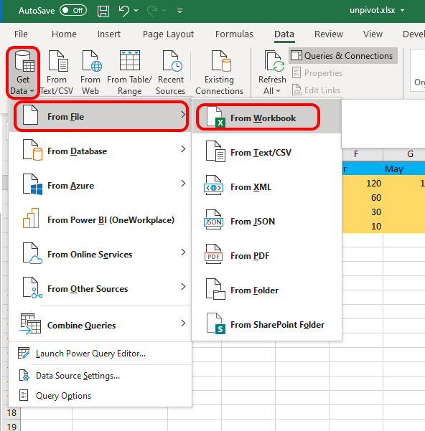
Task: Choose From JSON in the submenu
Action: (x=267, y=221)
